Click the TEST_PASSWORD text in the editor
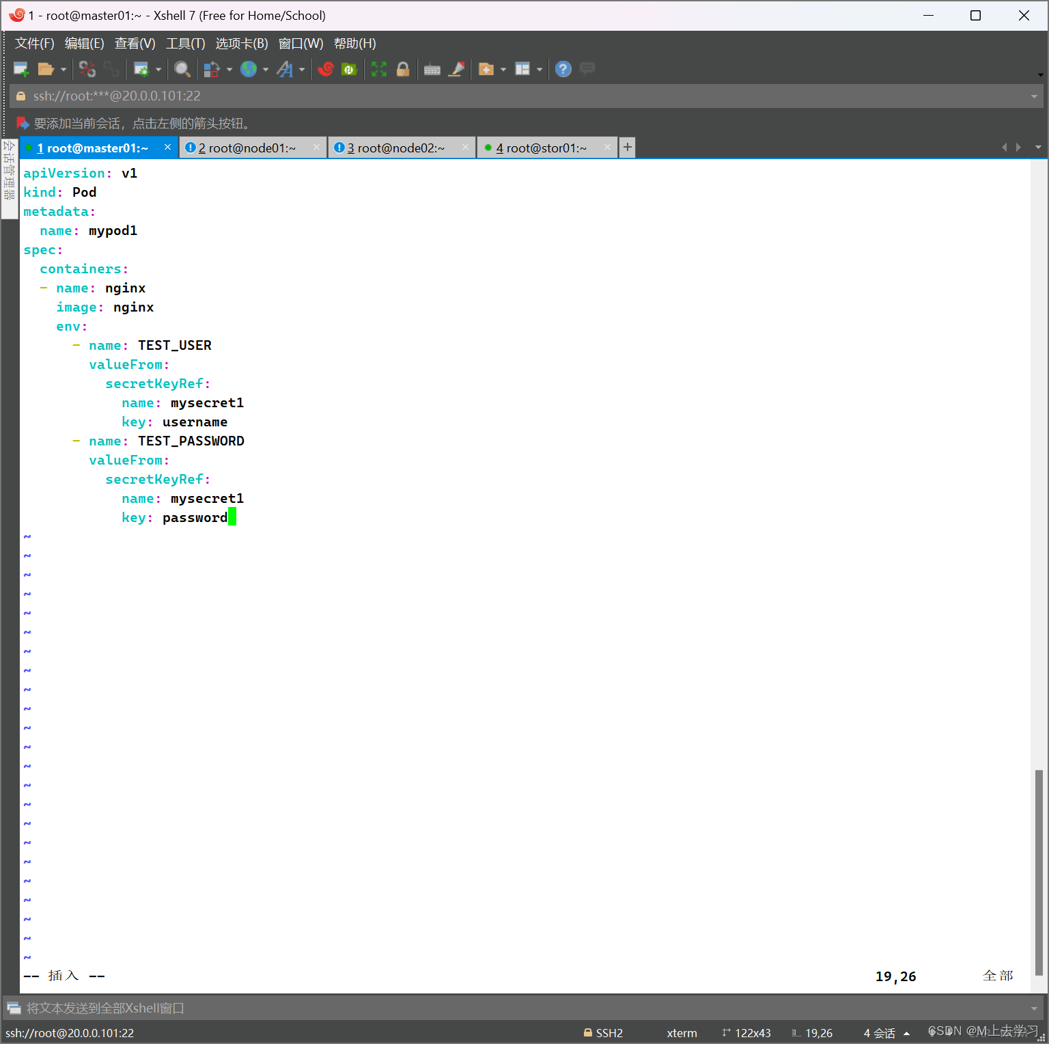Image resolution: width=1049 pixels, height=1044 pixels. pos(191,441)
